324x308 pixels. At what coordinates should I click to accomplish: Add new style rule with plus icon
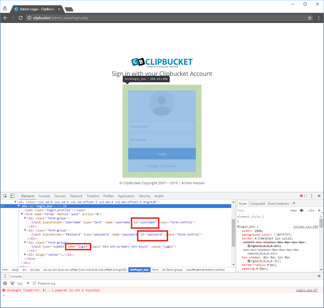pyautogui.click(x=319, y=210)
